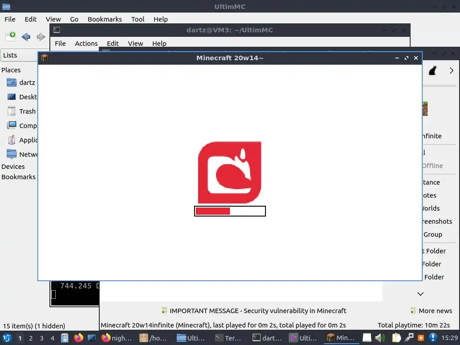Click the back arrow in the file manager toolbar
460x345 pixels.
(x=26, y=37)
